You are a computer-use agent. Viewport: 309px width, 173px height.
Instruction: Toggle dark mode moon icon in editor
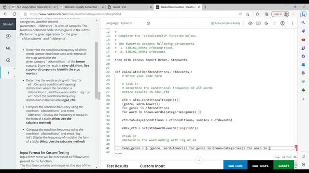pyautogui.click(x=266, y=23)
